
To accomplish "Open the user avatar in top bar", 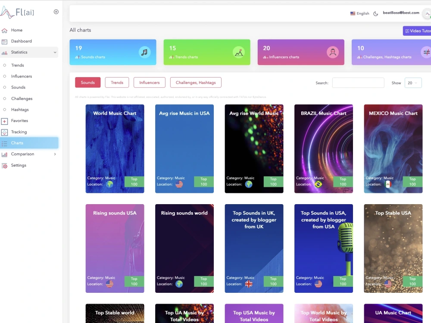I will (x=427, y=13).
